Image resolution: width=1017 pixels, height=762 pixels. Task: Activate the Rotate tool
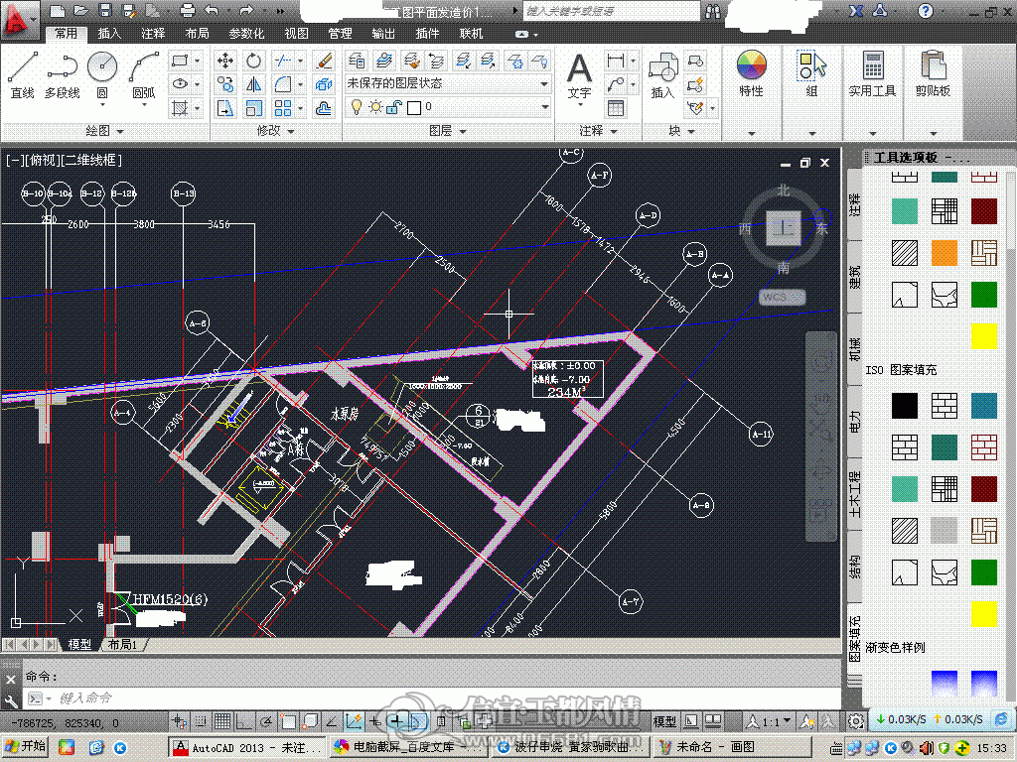coord(253,61)
